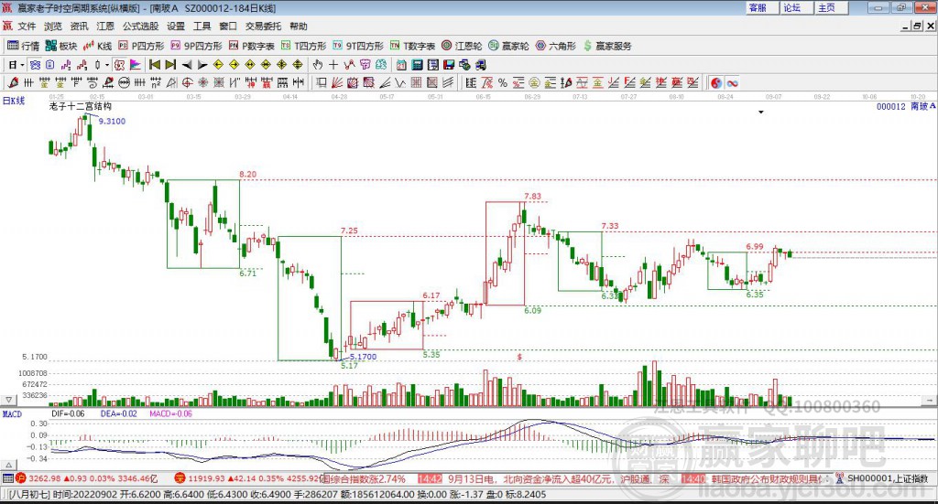Click the DIF=-0.06 readout
This screenshot has width=938, height=504.
(68, 413)
